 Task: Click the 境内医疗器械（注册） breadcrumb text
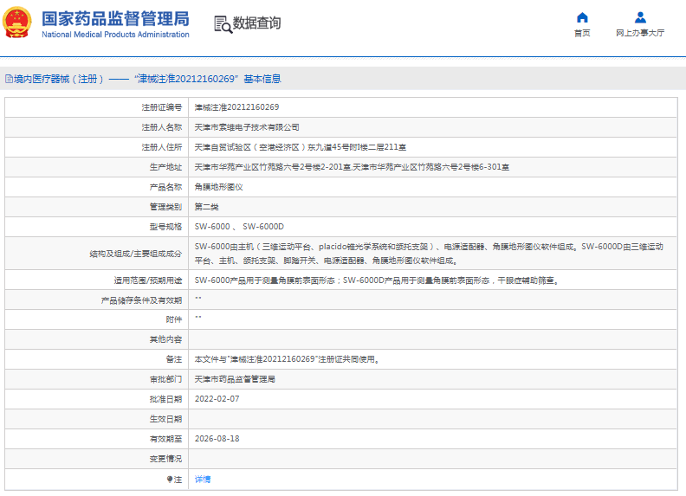coord(59,79)
